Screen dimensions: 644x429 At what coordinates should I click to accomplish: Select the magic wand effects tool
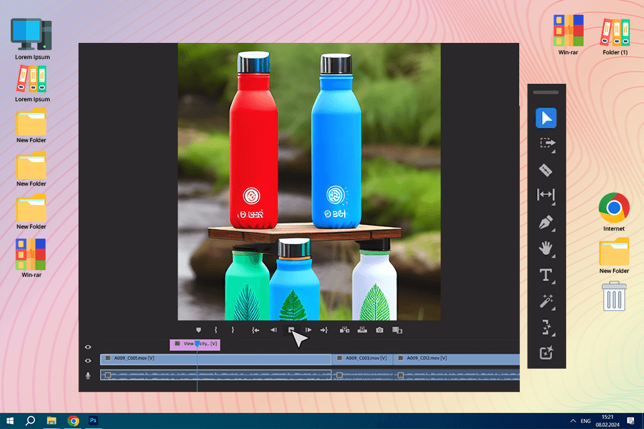546,302
